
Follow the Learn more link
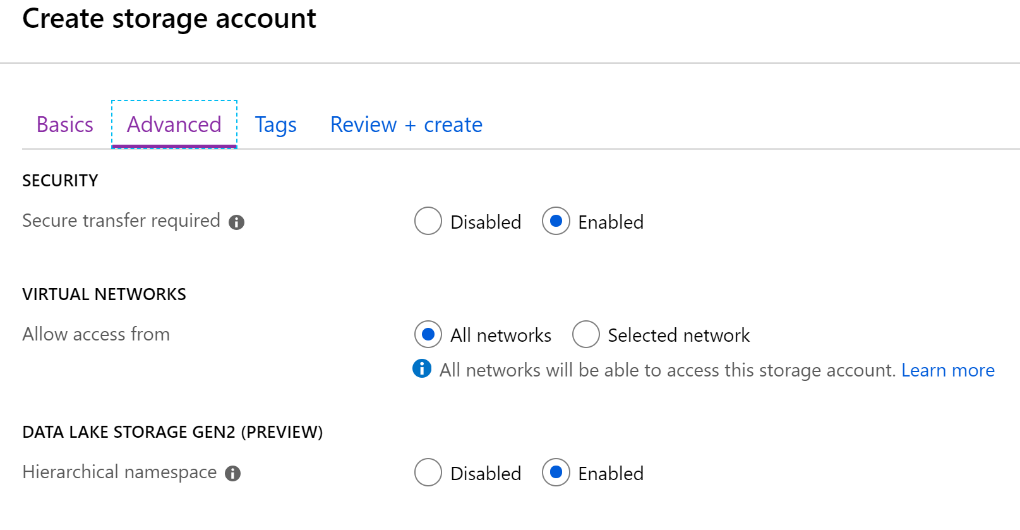pos(948,370)
